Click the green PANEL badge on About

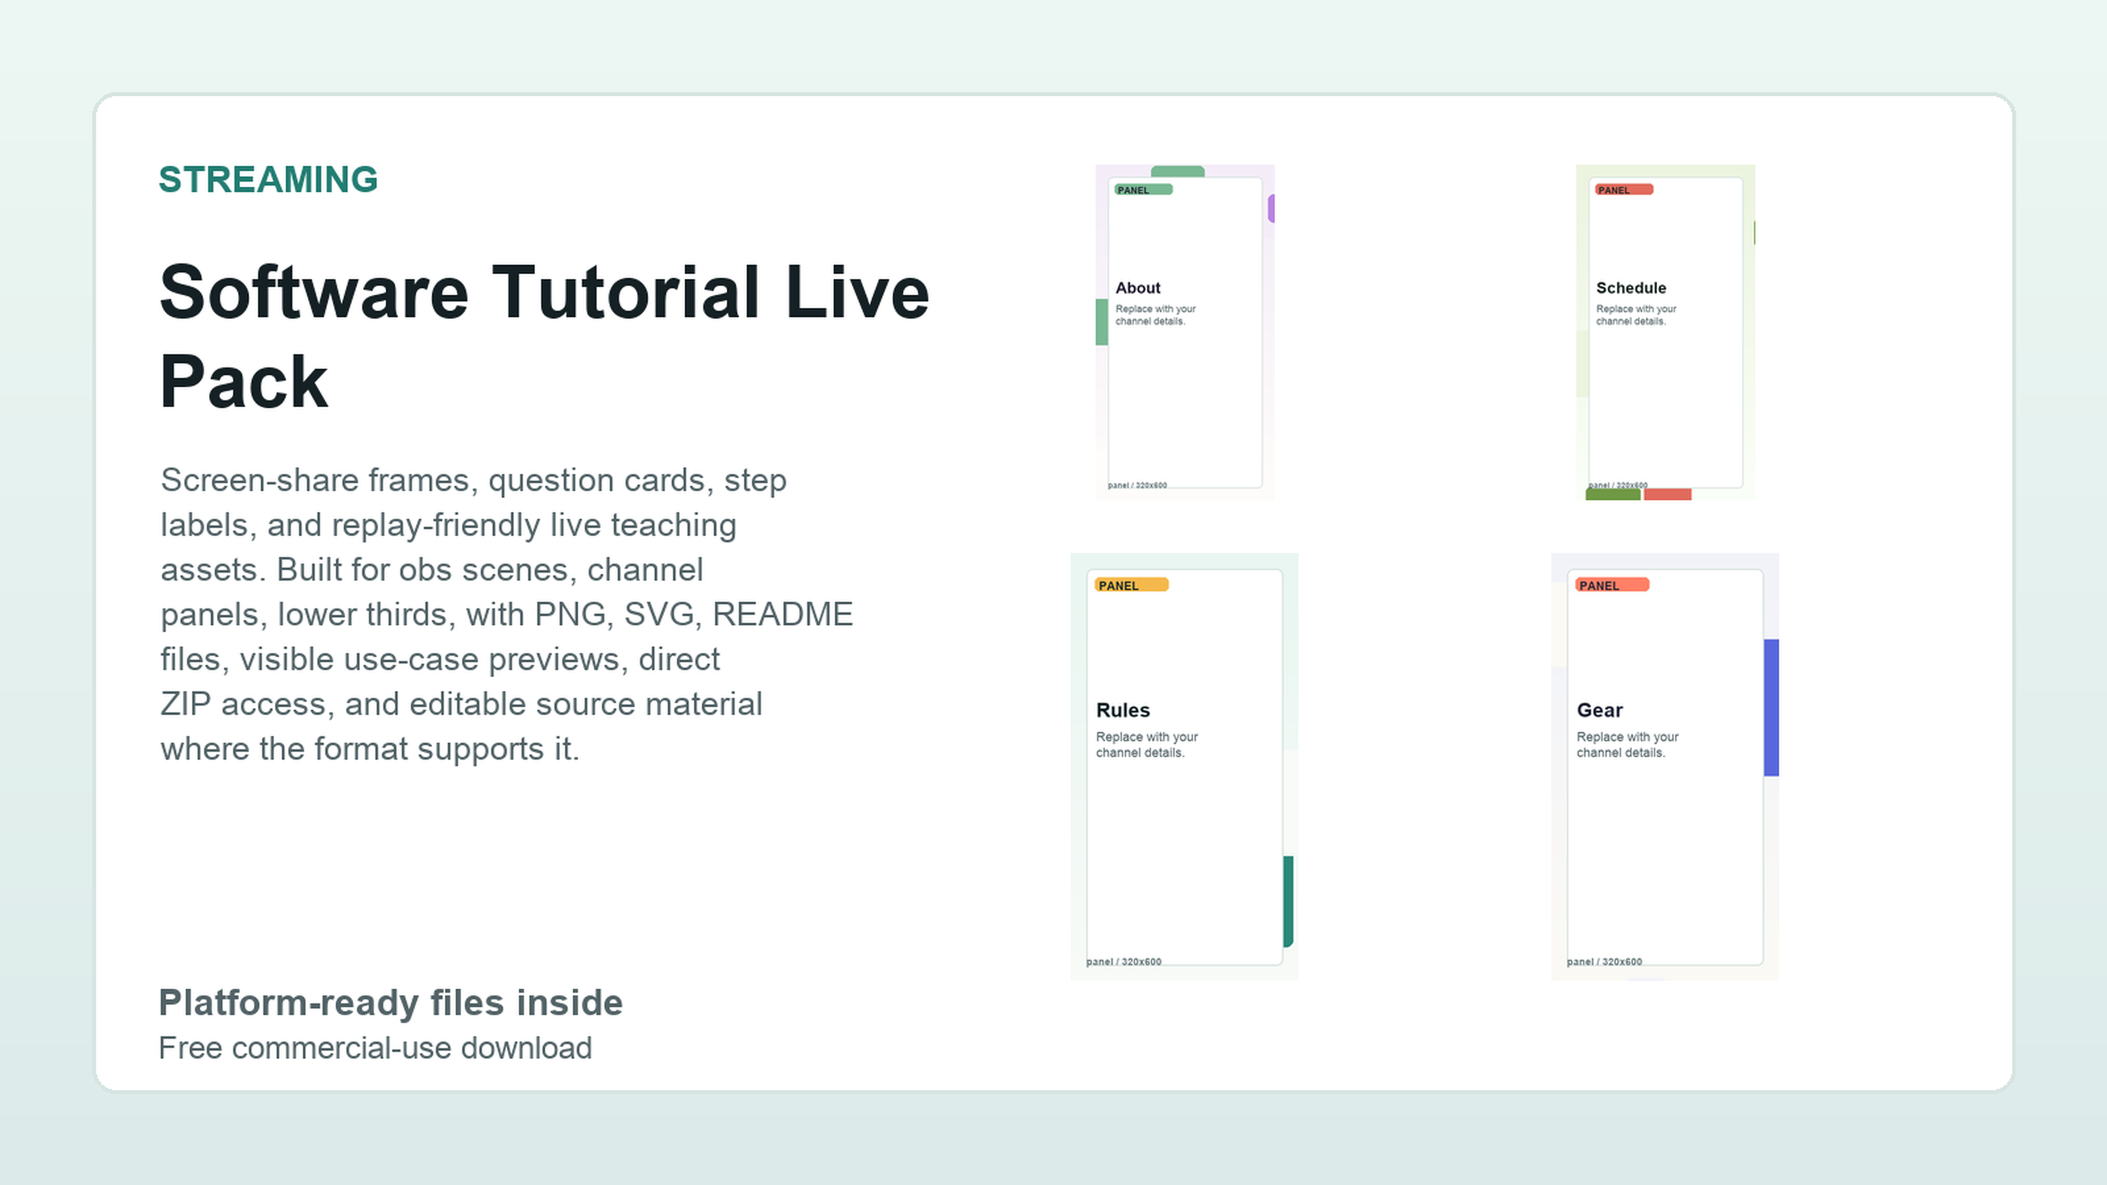1144,190
